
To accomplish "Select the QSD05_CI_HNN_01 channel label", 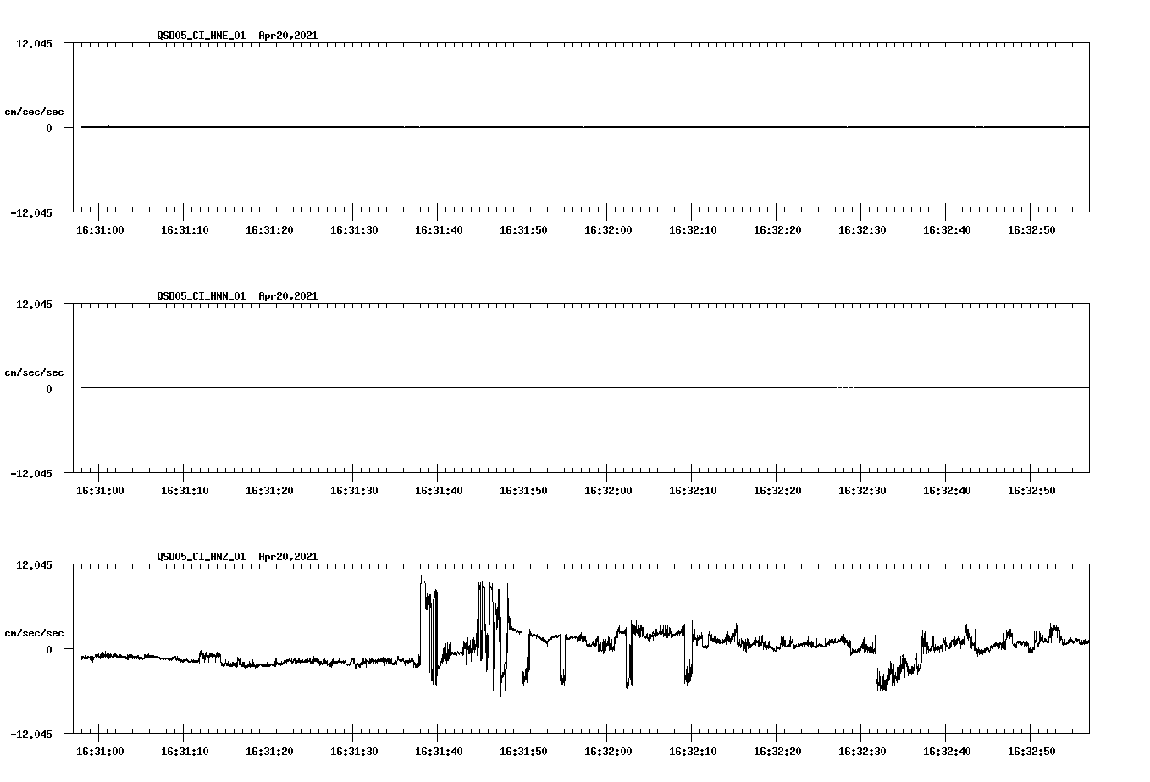I will (x=198, y=295).
